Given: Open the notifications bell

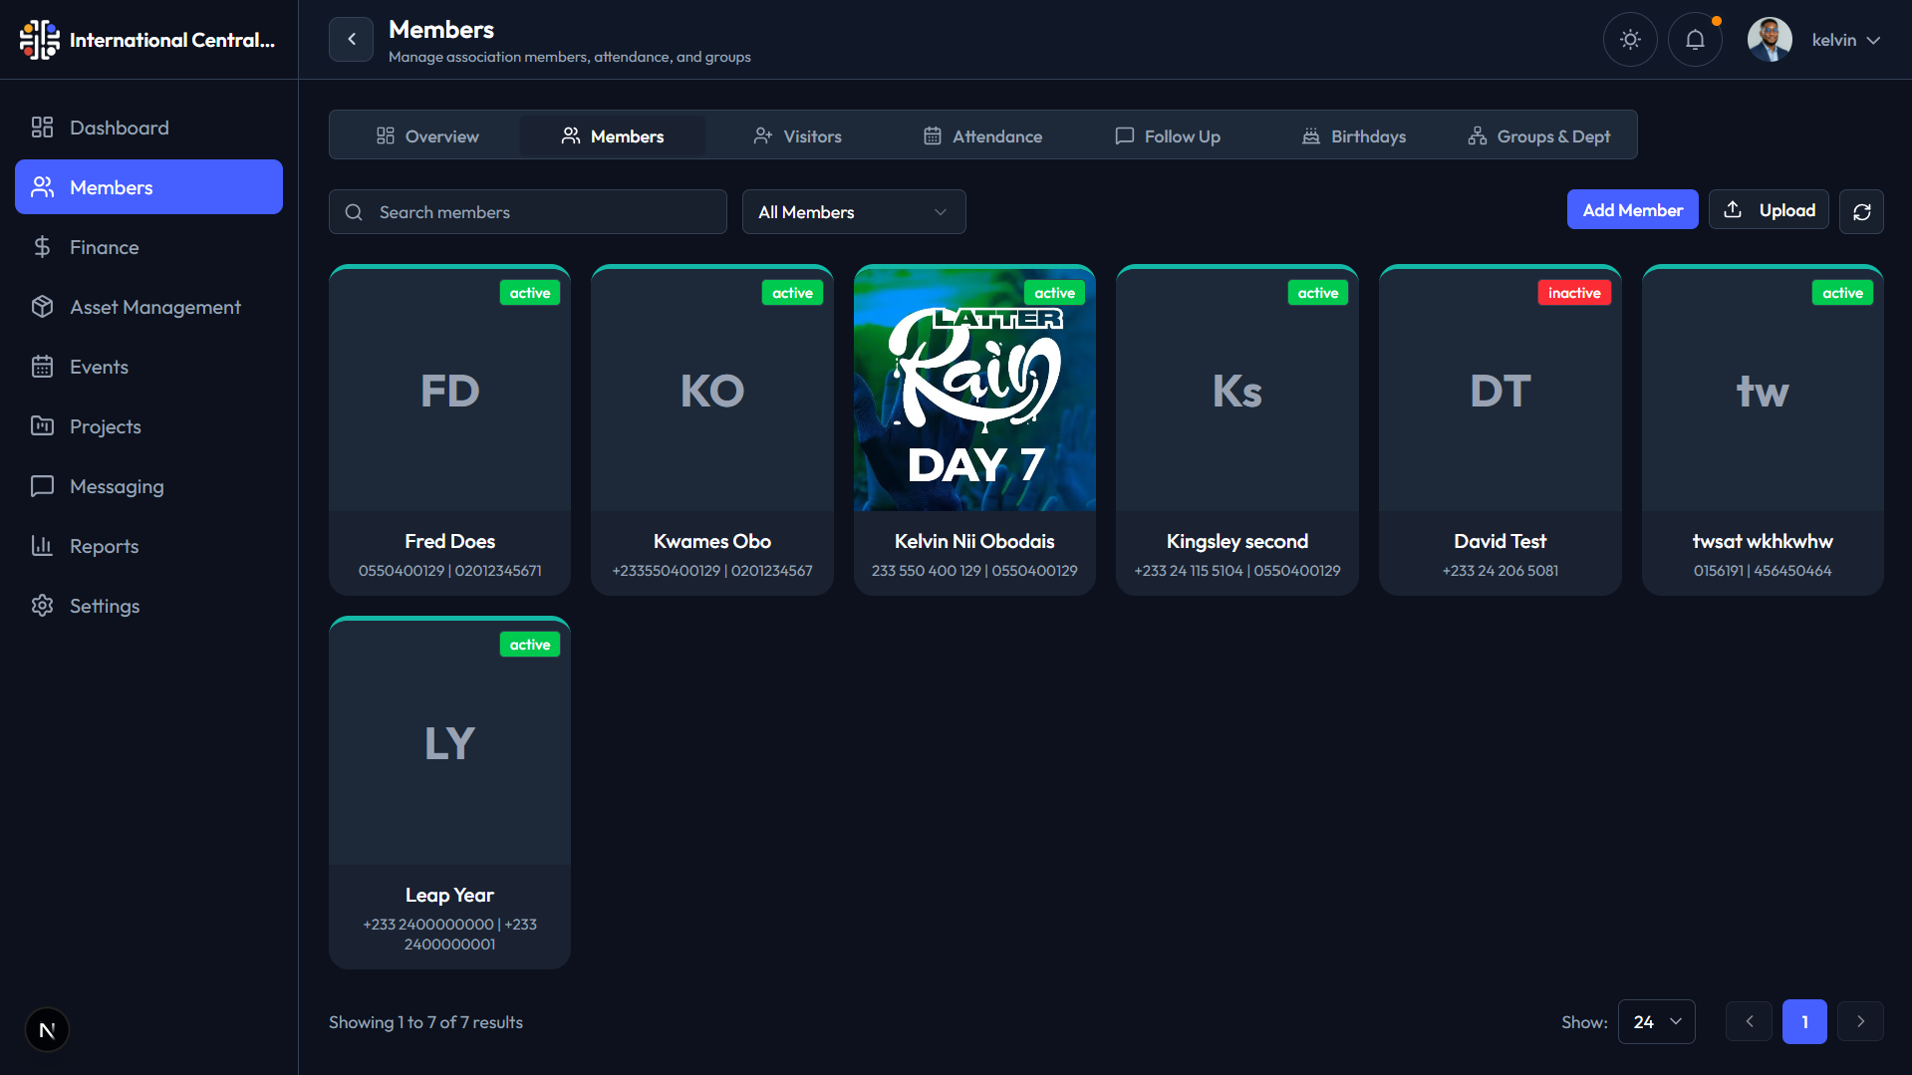Looking at the screenshot, I should [1695, 39].
